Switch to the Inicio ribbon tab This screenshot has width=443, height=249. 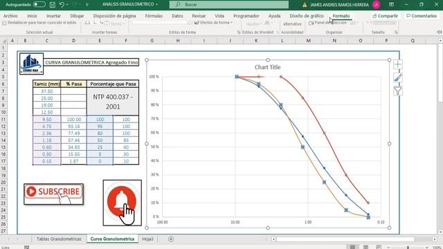click(33, 16)
